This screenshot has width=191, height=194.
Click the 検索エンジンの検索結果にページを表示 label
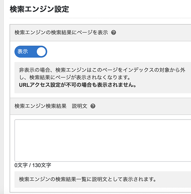[x=61, y=32]
